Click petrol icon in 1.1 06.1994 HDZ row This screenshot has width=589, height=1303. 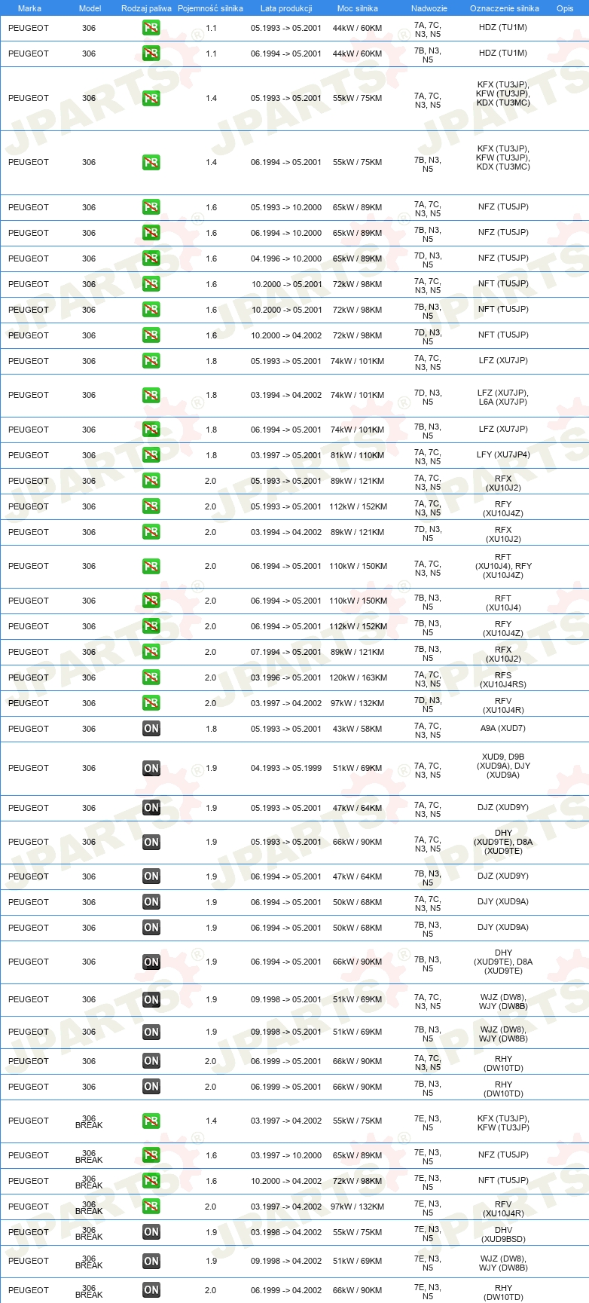[151, 54]
